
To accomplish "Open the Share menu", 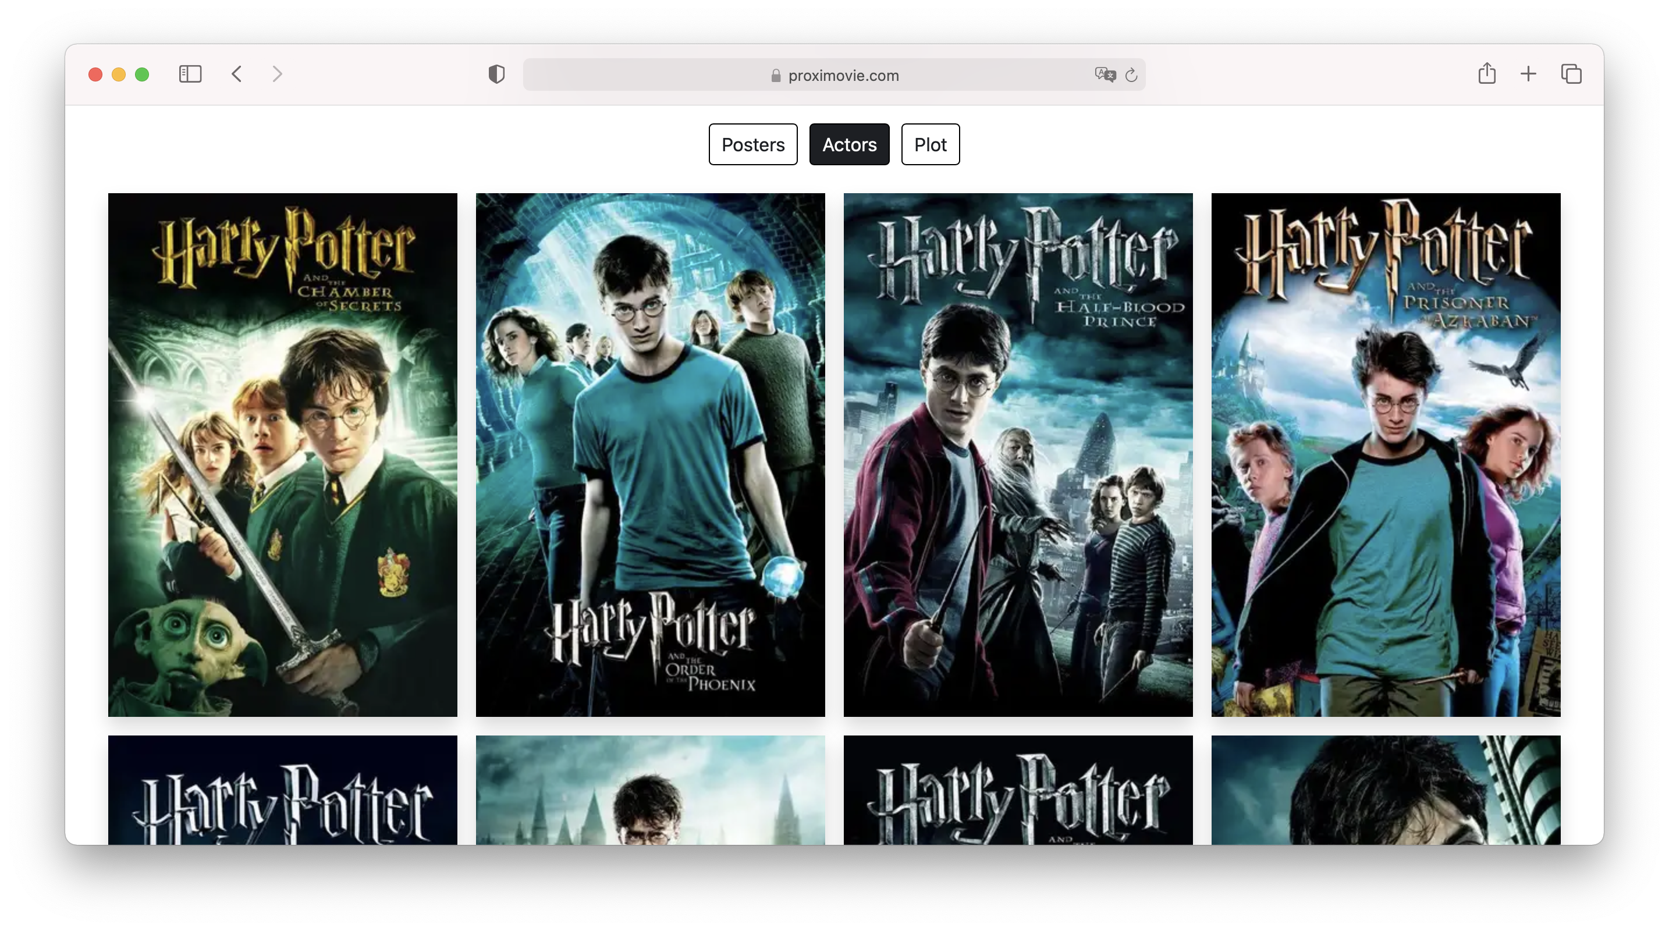I will pyautogui.click(x=1487, y=74).
